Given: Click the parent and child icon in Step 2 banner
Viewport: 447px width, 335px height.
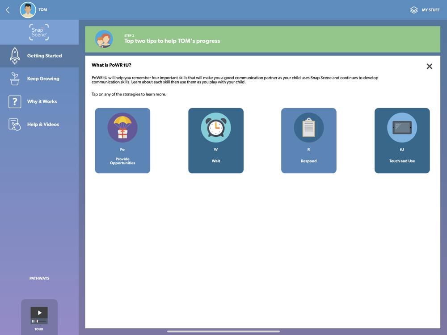Looking at the screenshot, I should [x=104, y=39].
